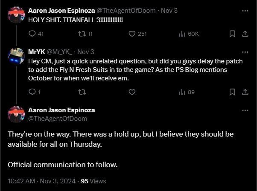This screenshot has width=257, height=191.
Task: Like the TITANFALL 3 tweet
Action: (x=132, y=34)
